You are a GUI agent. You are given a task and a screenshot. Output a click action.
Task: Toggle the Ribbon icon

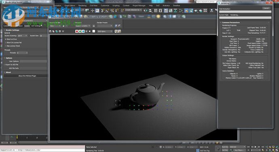pos(166,11)
